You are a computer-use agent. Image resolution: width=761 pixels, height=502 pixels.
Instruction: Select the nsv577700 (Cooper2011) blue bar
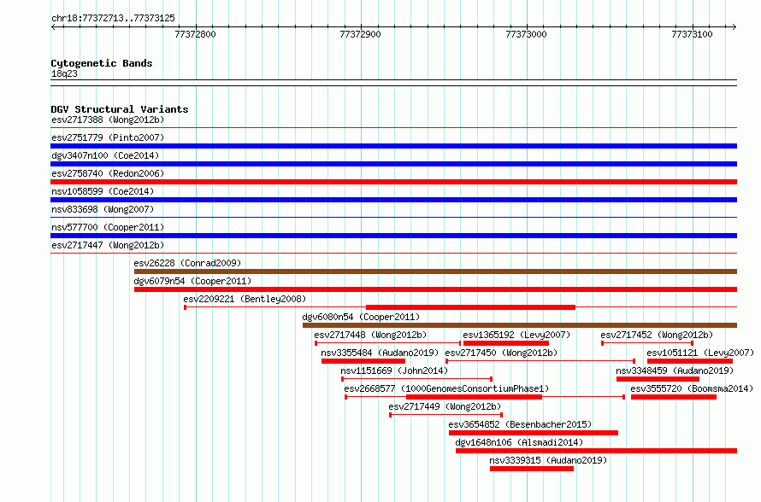click(x=393, y=236)
